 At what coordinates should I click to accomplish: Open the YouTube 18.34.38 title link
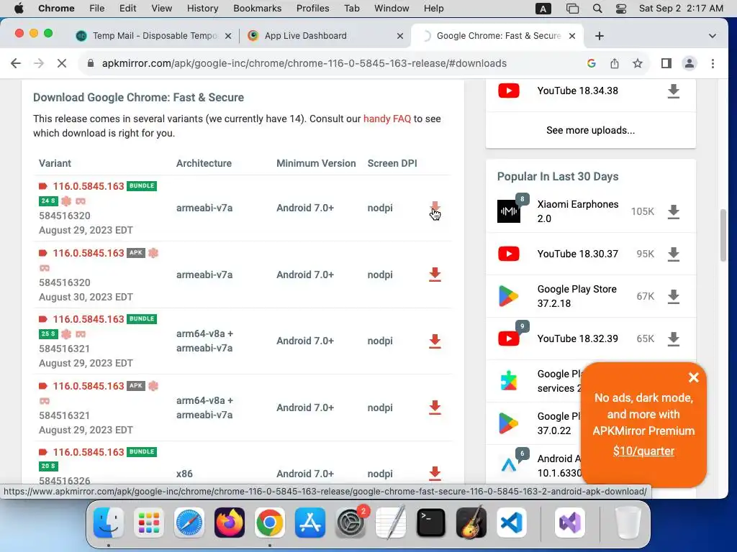click(x=578, y=91)
